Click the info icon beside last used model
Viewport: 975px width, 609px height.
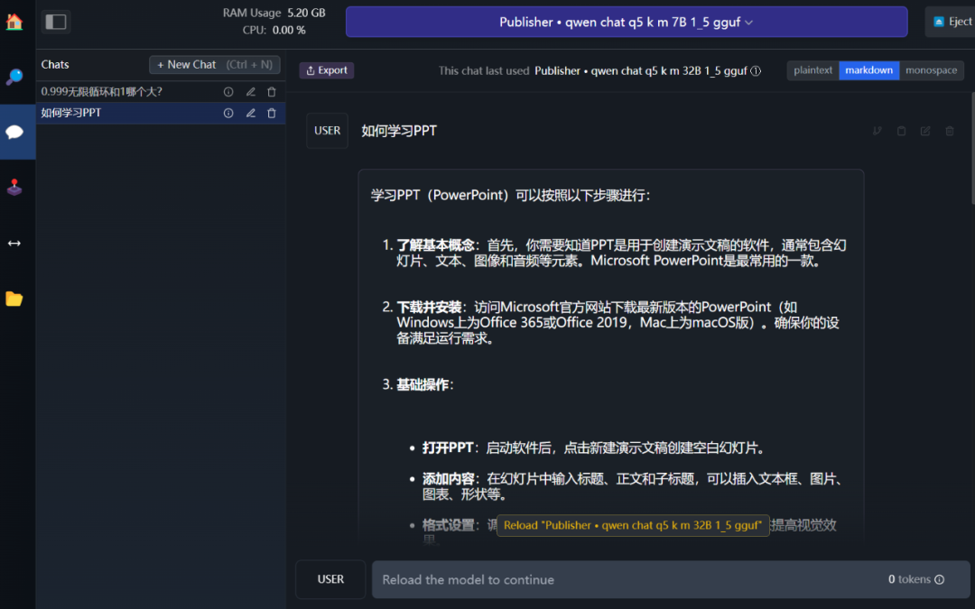click(x=756, y=71)
